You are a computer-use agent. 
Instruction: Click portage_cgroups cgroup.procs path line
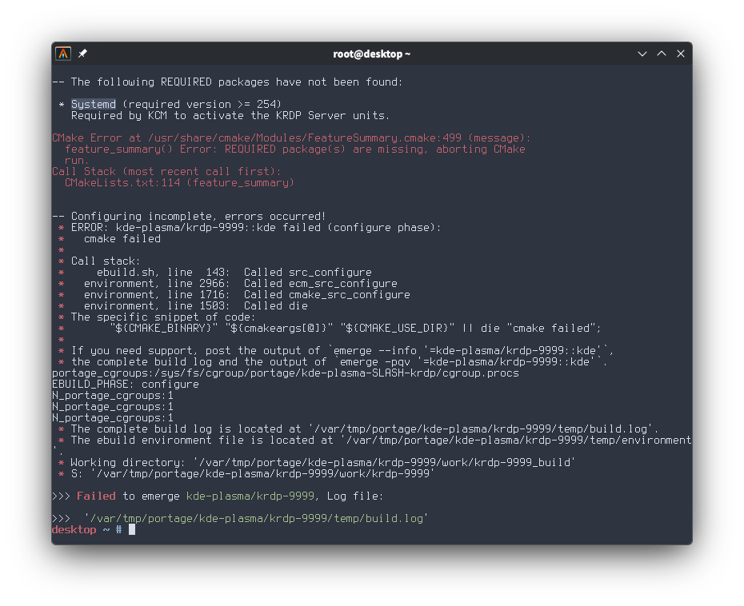pos(286,373)
